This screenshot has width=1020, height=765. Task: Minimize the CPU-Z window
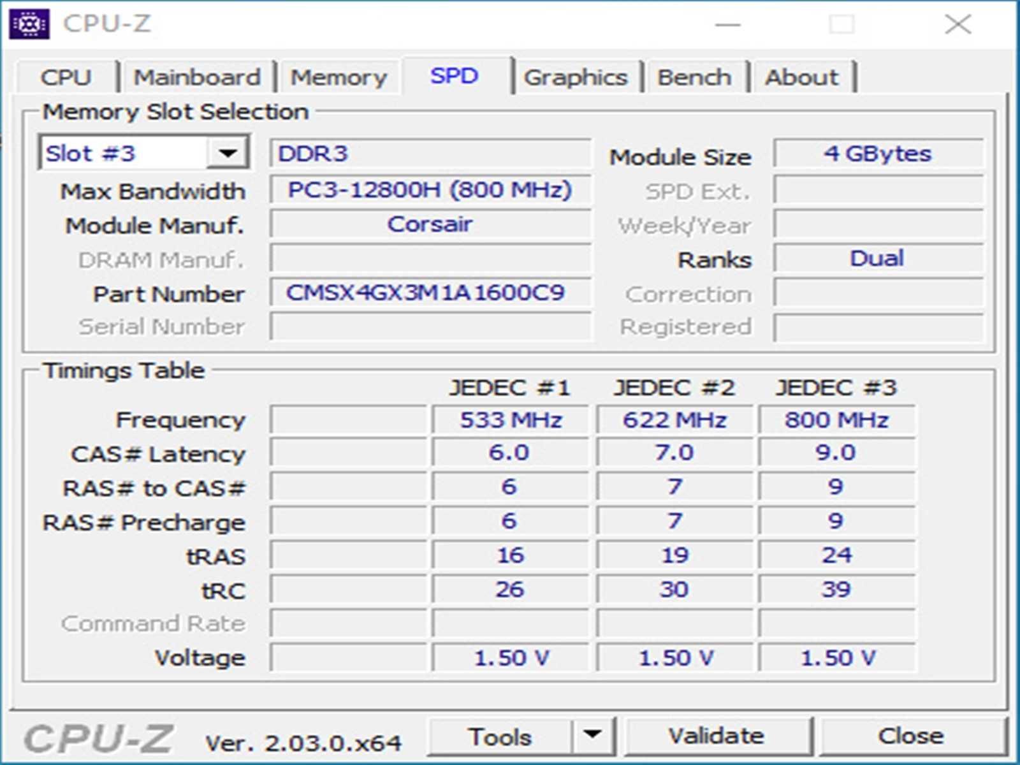(x=728, y=24)
